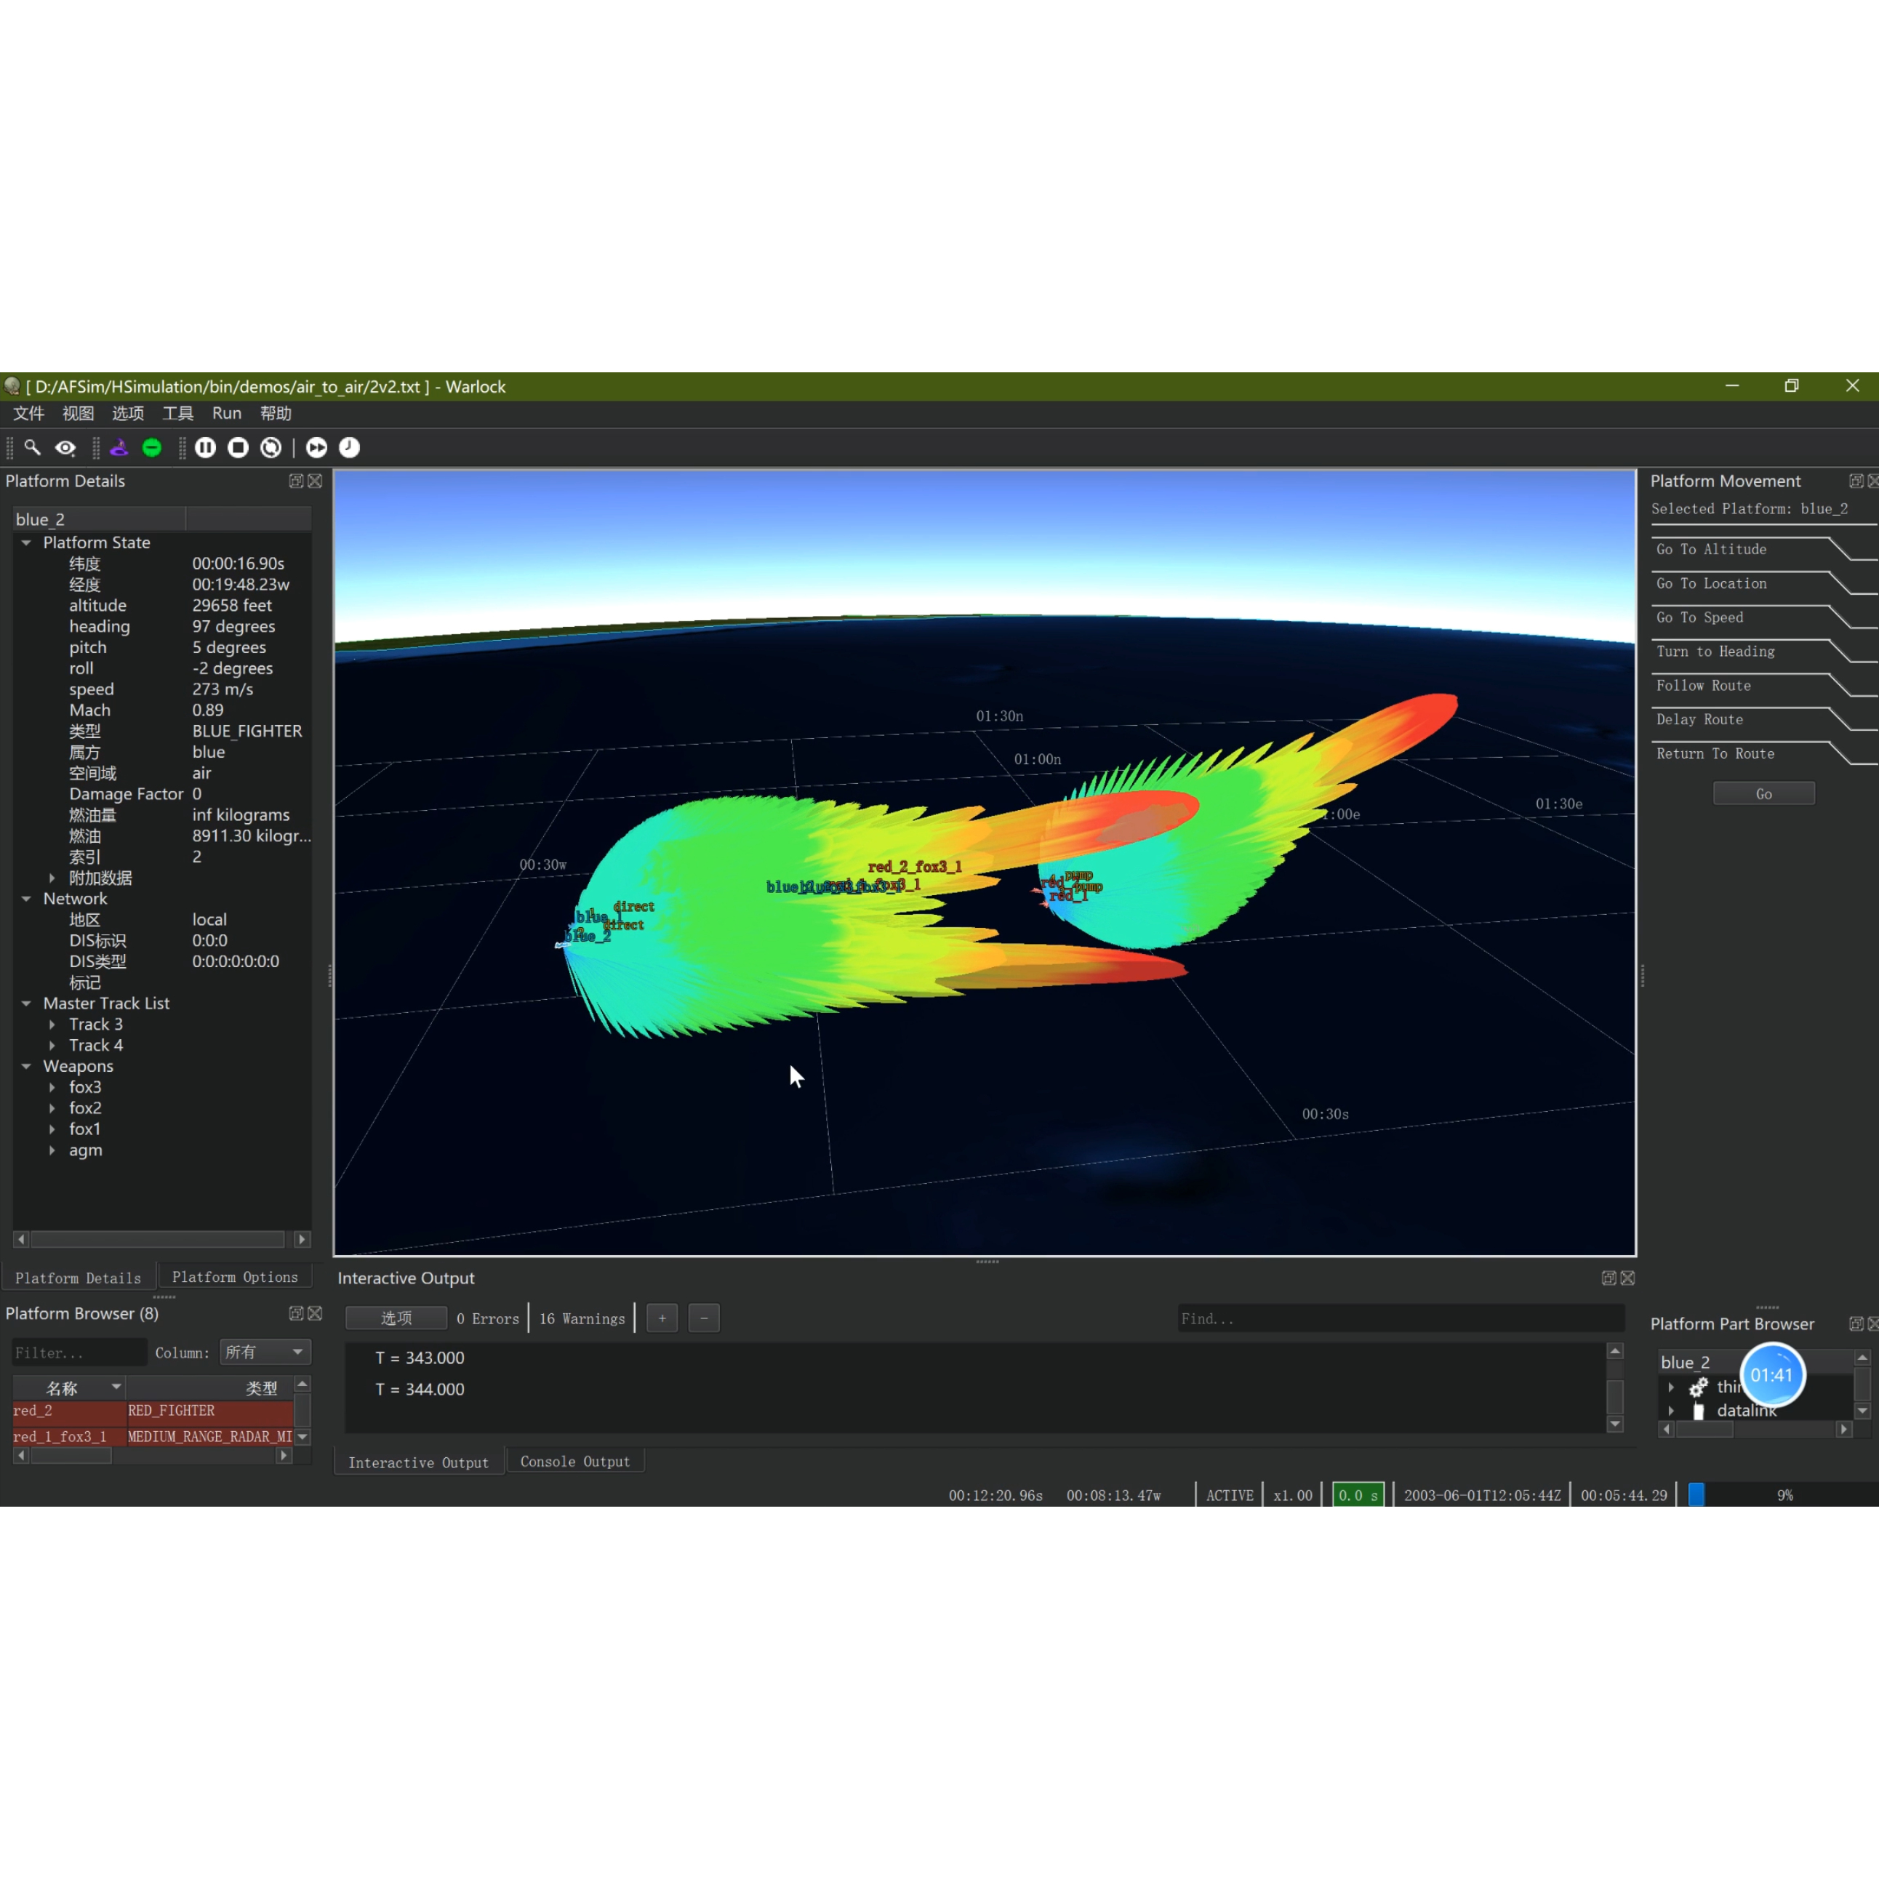The image size is (1879, 1879).
Task: Click the Find text field
Action: [1401, 1319]
